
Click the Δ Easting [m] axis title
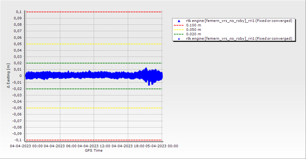[9, 76]
